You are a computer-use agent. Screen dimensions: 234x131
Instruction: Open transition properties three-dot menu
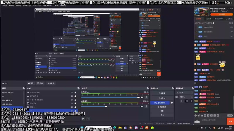click(x=192, y=101)
